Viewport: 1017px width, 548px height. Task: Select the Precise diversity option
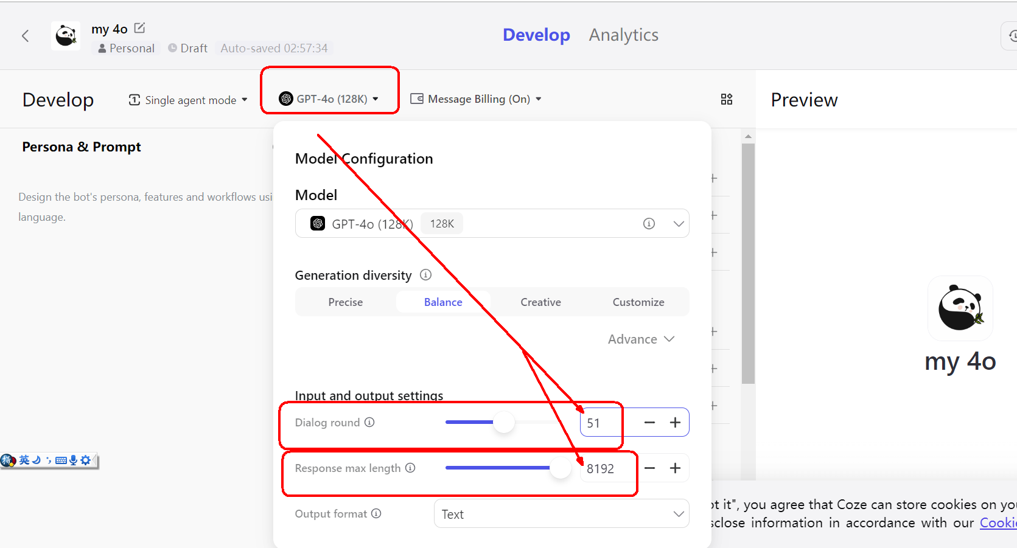coord(345,302)
